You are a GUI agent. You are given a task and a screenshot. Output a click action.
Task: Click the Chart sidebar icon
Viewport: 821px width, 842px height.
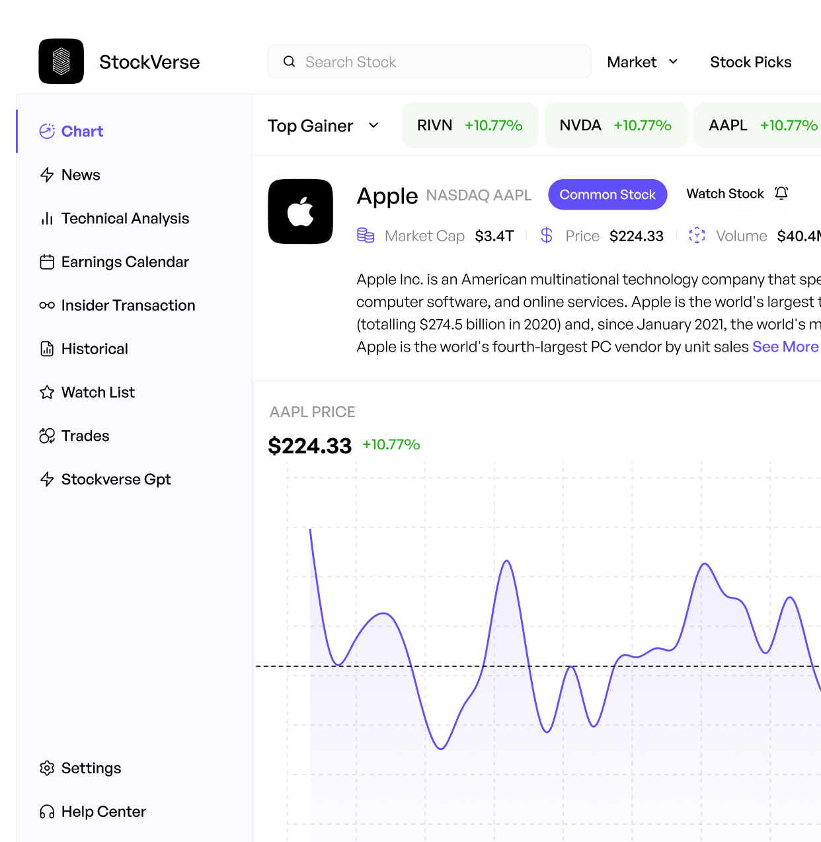pyautogui.click(x=47, y=132)
